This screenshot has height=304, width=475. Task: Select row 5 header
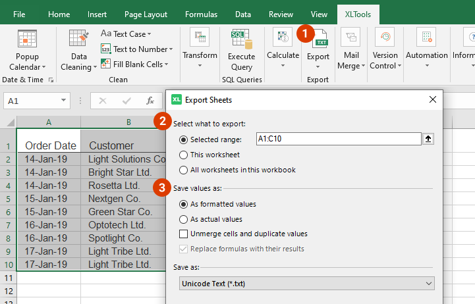9,199
